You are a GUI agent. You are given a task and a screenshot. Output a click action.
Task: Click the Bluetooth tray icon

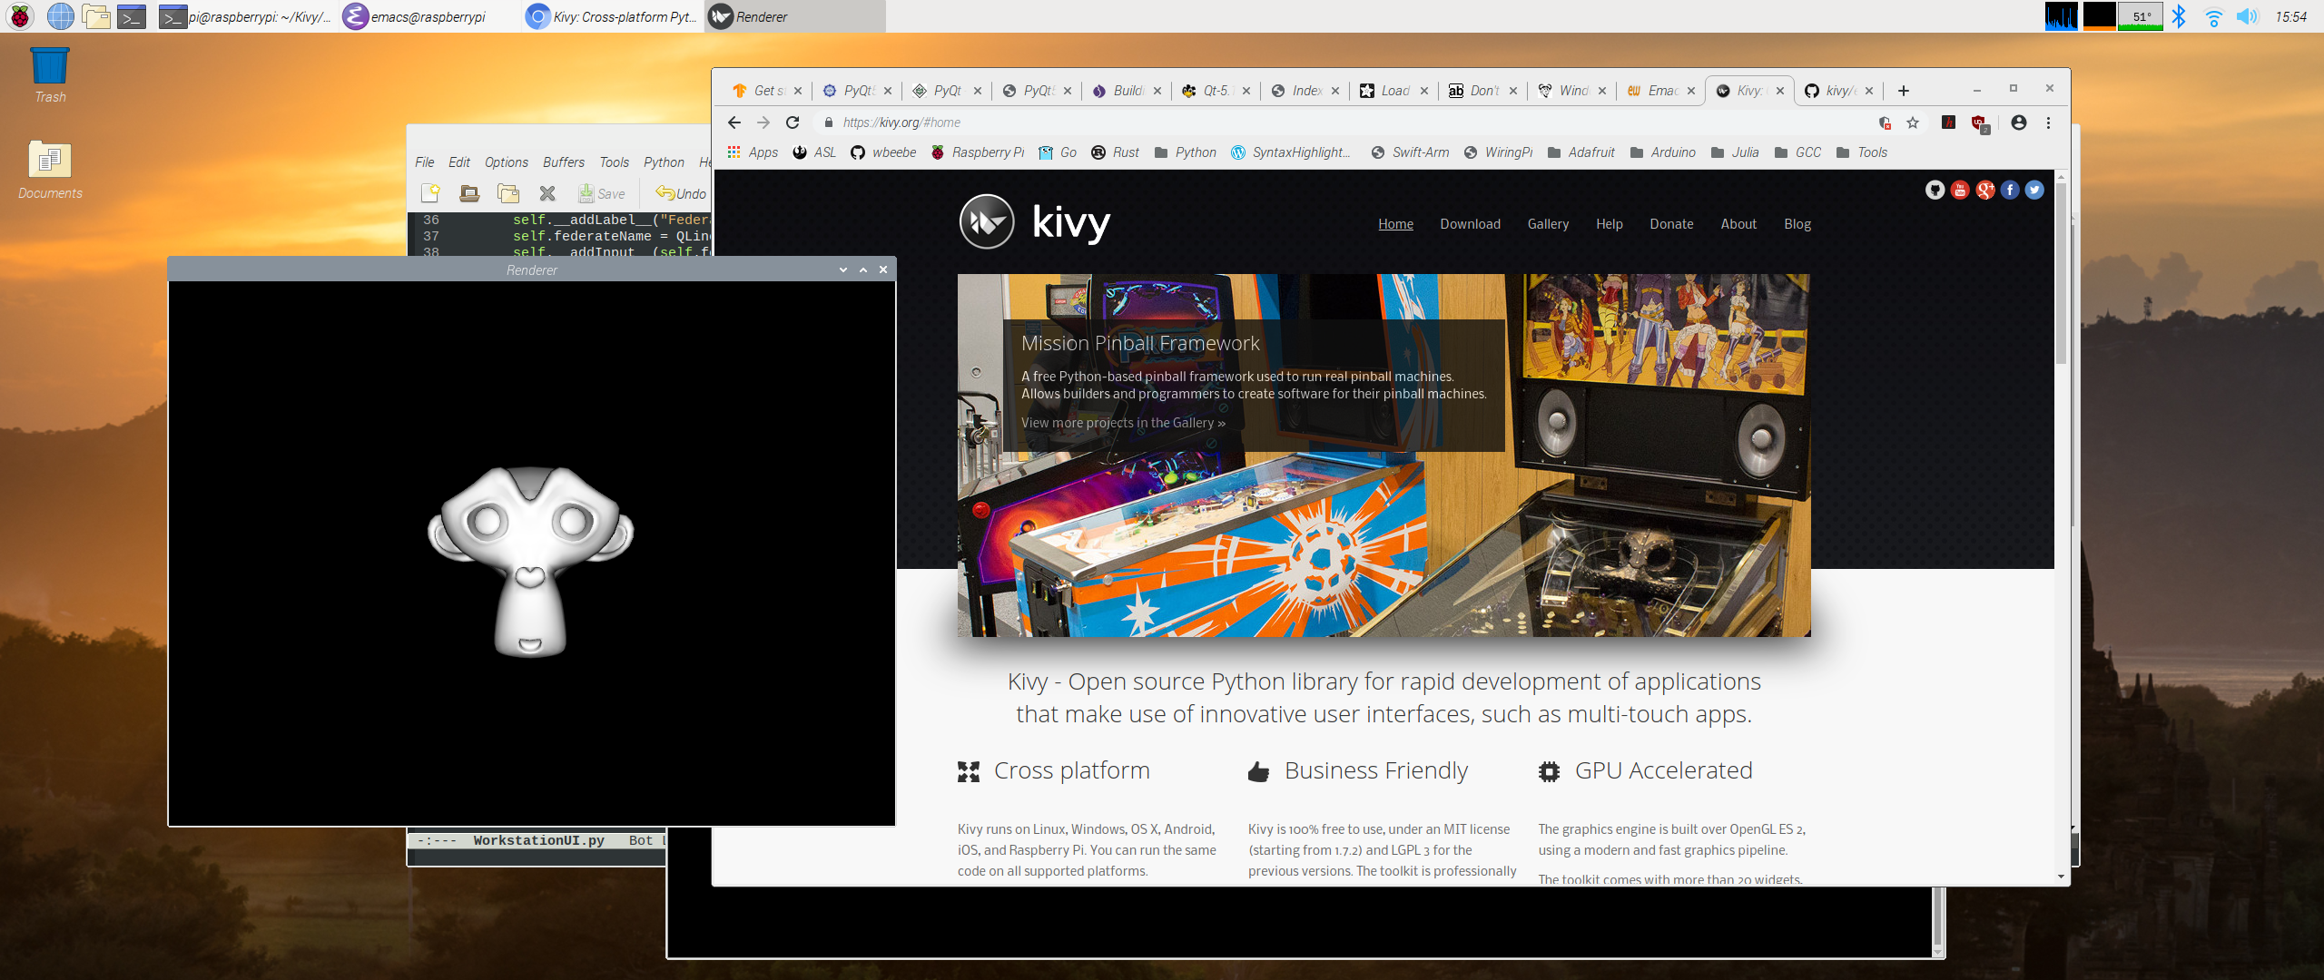pos(2179,16)
